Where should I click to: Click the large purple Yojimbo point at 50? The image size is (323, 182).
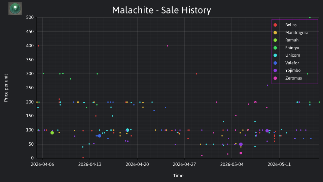241,144
